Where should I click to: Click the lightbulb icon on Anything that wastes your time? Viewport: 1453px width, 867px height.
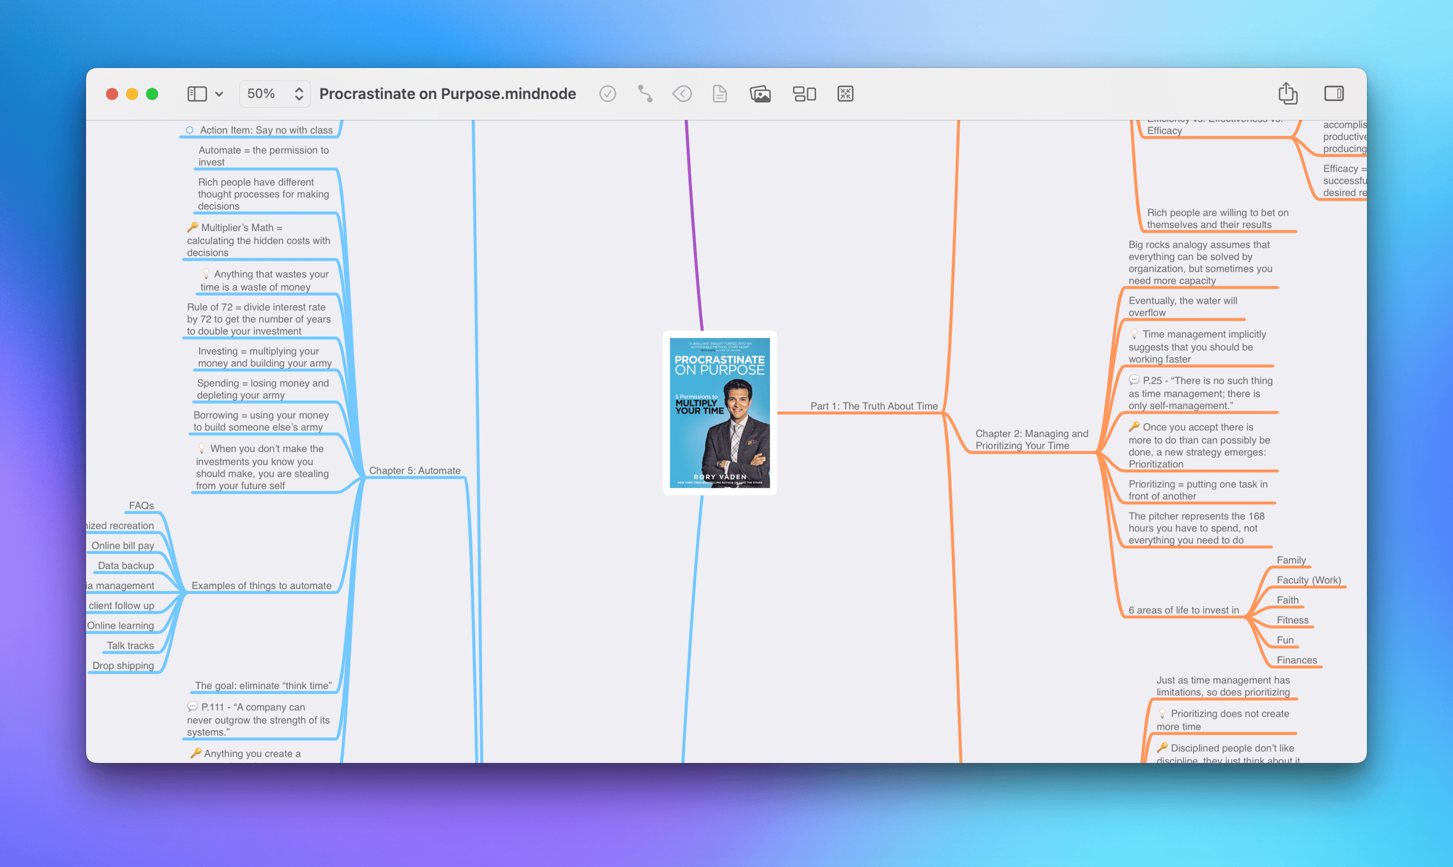pos(206,273)
